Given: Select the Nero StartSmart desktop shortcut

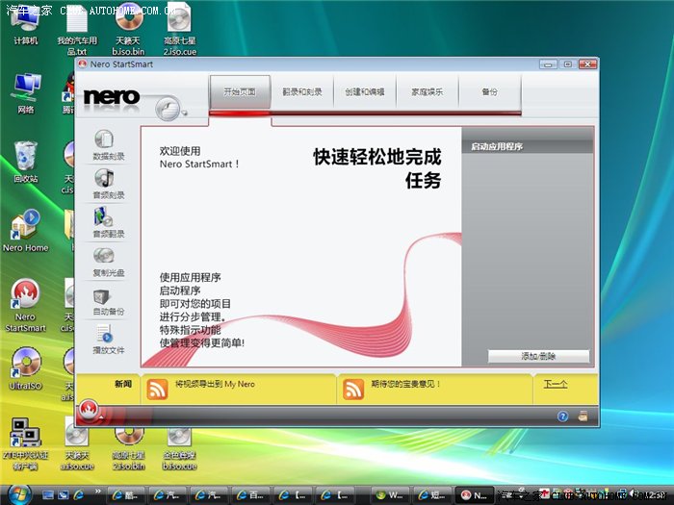Looking at the screenshot, I should coord(25,305).
